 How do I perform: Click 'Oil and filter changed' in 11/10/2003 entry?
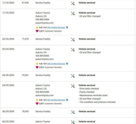(90, 16)
